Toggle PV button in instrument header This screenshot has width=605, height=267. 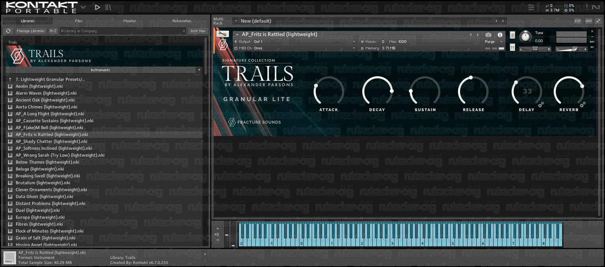point(592,47)
